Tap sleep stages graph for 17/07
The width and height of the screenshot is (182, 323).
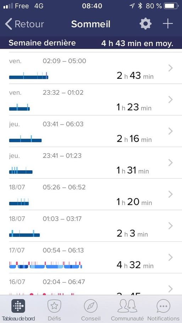pyautogui.click(x=45, y=265)
